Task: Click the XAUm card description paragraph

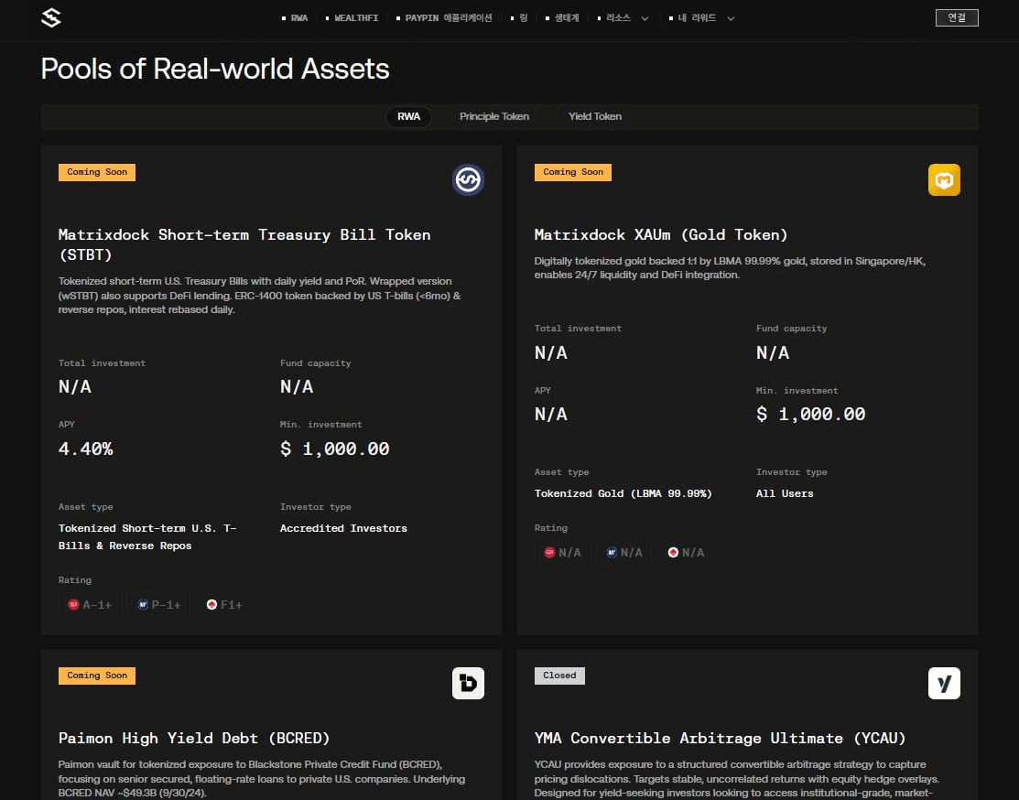Action: pos(730,268)
